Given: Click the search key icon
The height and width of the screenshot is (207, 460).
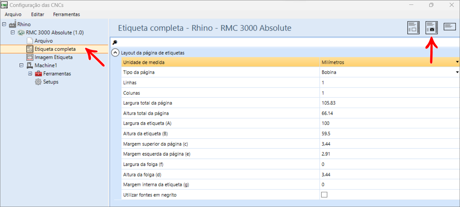Looking at the screenshot, I should click(115, 42).
